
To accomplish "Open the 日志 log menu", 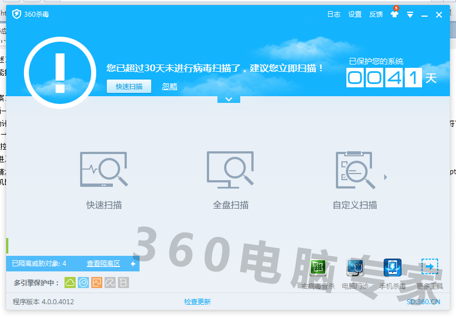I will pyautogui.click(x=334, y=14).
